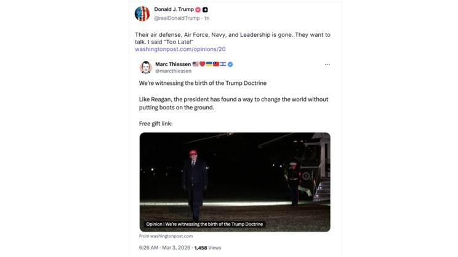Image resolution: width=458 pixels, height=257 pixels.
Task: Click Marc Thiessen's profile avatar
Action: pos(146,67)
